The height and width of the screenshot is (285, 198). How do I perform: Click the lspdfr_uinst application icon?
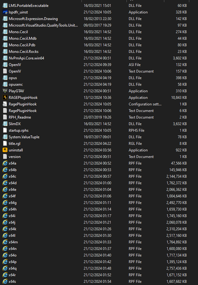click(x=5, y=12)
